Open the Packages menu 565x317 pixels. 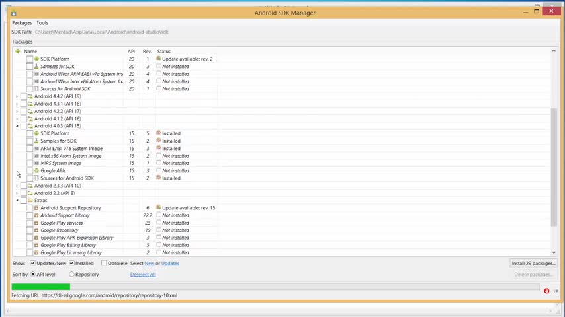[x=22, y=22]
